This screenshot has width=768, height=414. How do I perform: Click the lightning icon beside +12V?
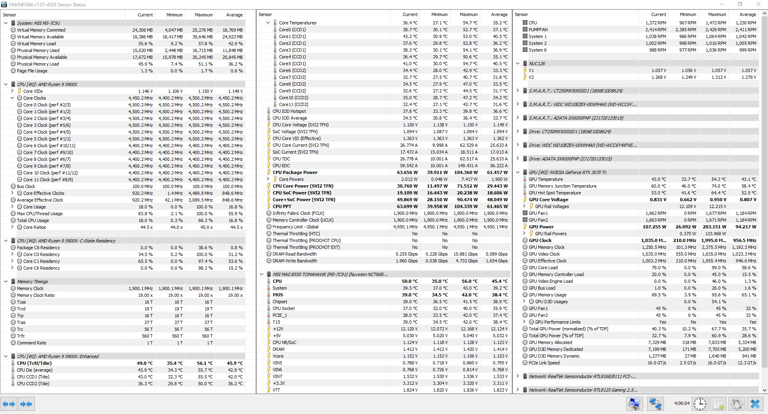tap(269, 329)
